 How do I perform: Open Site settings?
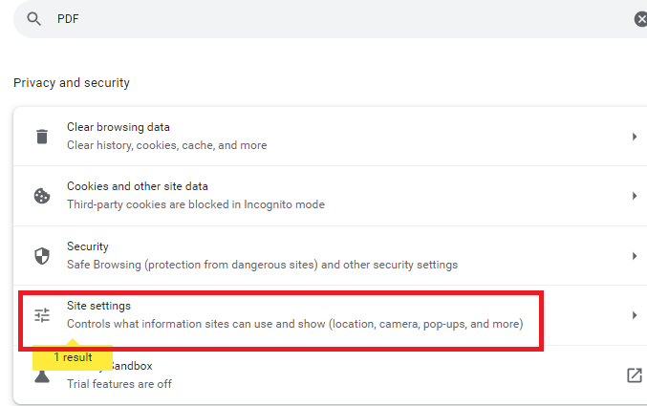coord(294,314)
